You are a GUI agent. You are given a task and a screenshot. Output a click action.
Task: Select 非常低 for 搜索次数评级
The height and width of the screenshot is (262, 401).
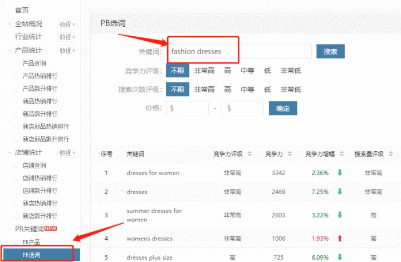tap(291, 89)
